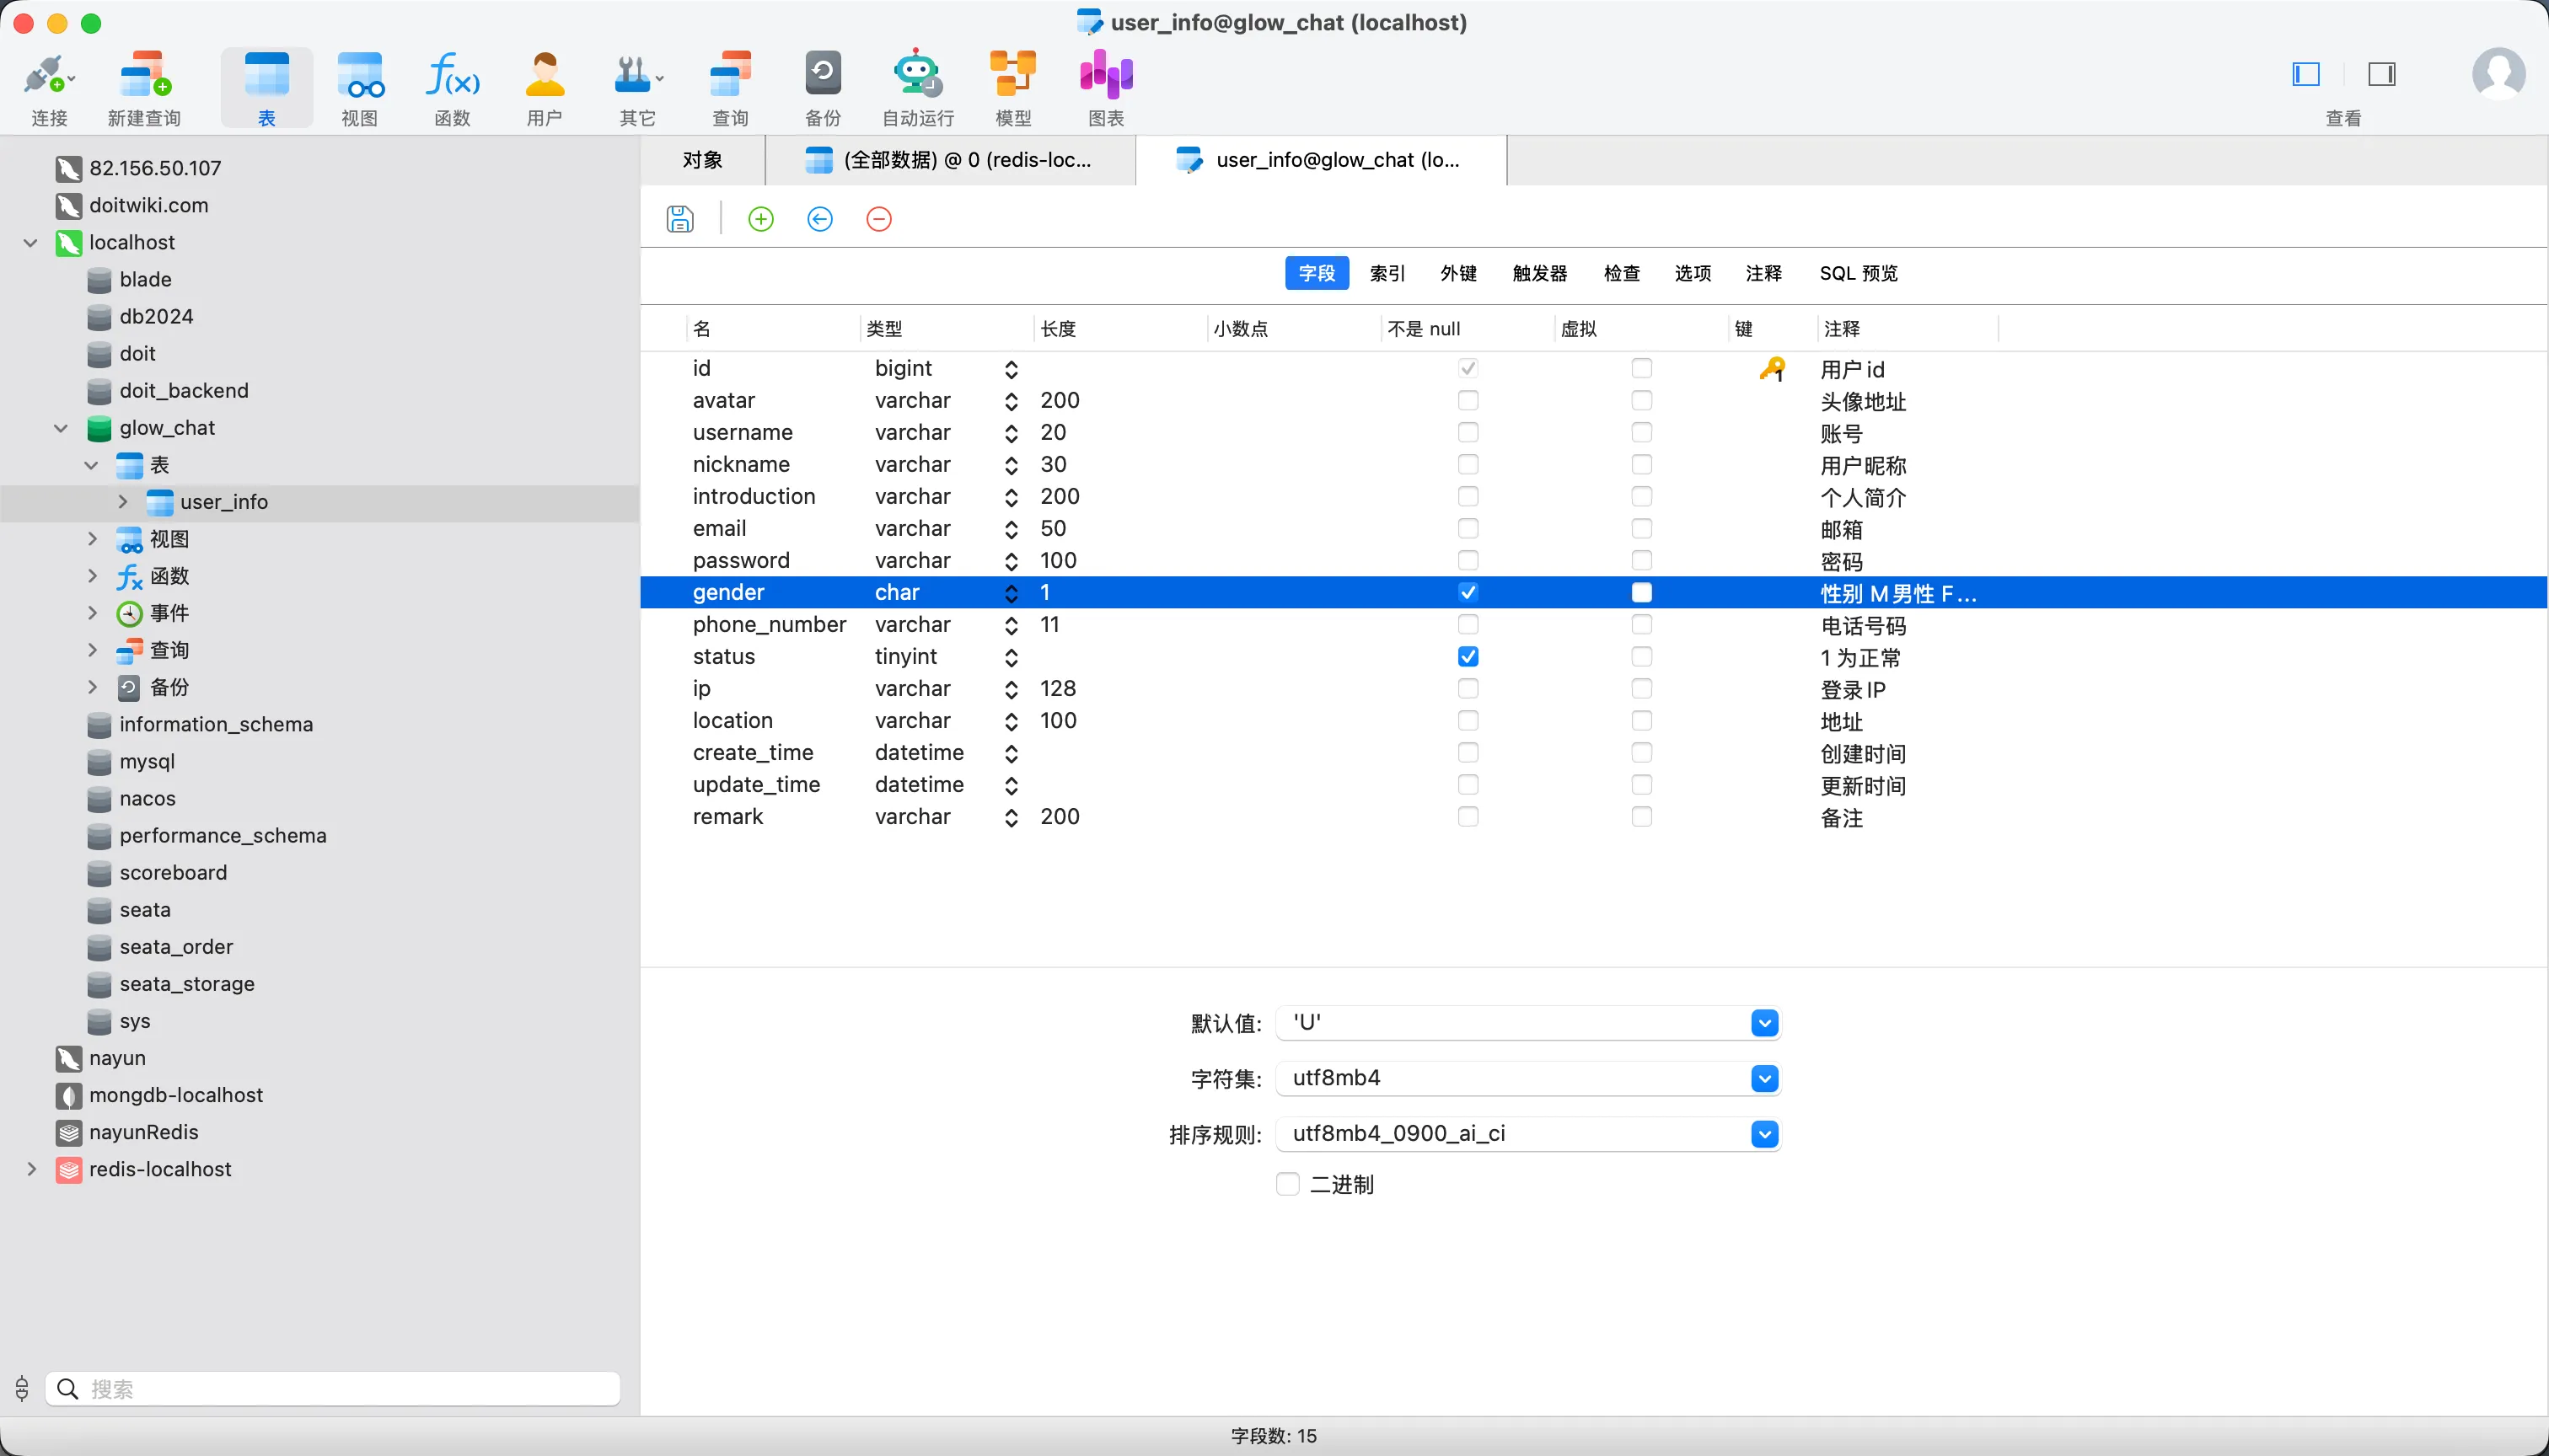Uncheck not-null checkbox for status field
This screenshot has height=1456, width=2549.
[1468, 657]
